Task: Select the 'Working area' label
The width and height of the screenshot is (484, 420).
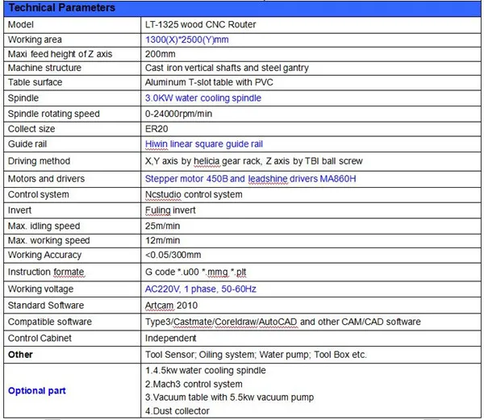Action: tap(35, 40)
